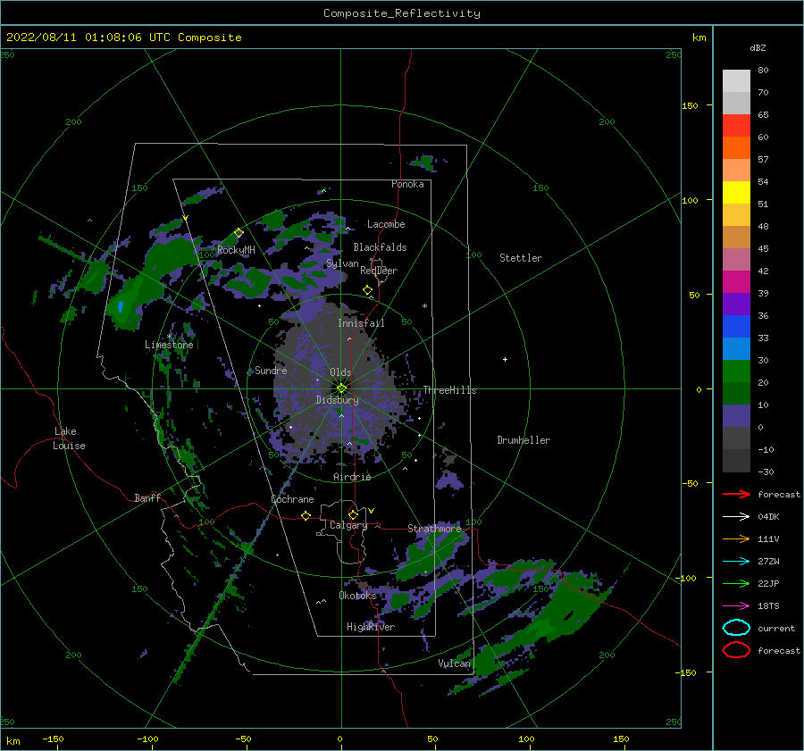Click the -150 tick on bottom axis
The width and height of the screenshot is (804, 751).
click(53, 739)
